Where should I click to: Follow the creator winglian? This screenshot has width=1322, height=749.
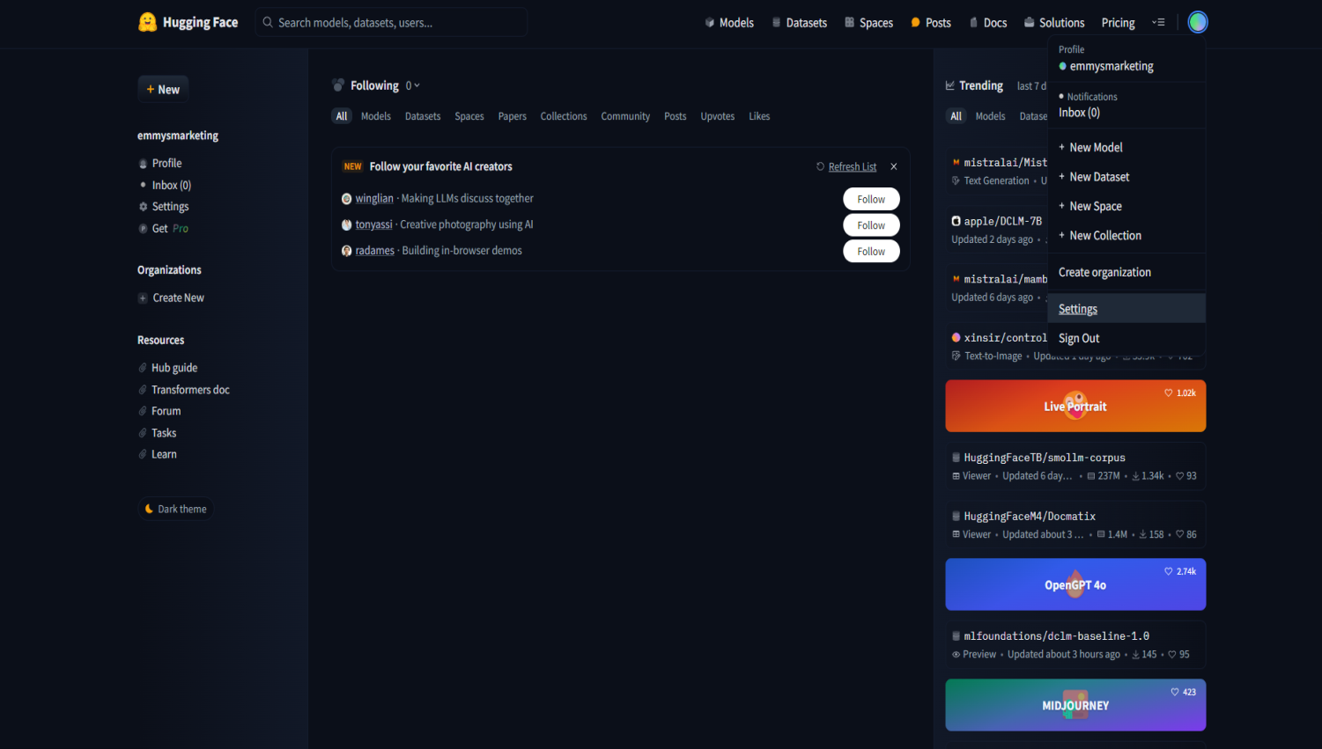coord(871,199)
